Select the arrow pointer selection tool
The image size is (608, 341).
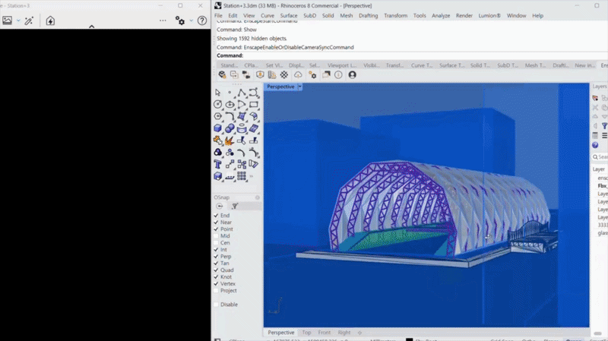pyautogui.click(x=217, y=93)
